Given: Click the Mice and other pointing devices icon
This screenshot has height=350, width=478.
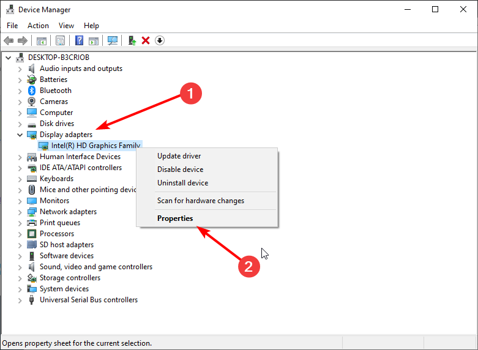Looking at the screenshot, I should point(32,190).
